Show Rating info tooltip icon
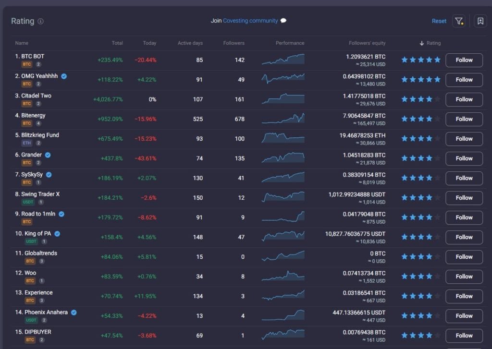Viewport: 492px width, 349px height. (x=40, y=21)
